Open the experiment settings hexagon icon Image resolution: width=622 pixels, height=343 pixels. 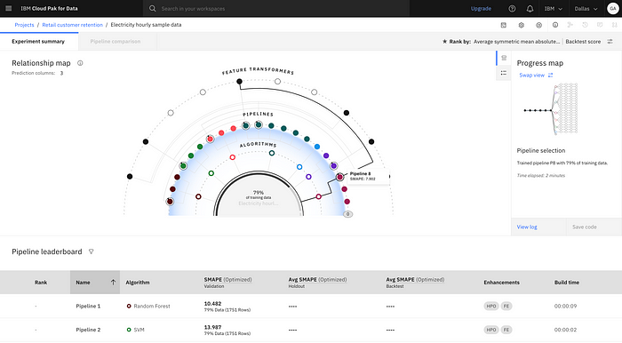(522, 25)
